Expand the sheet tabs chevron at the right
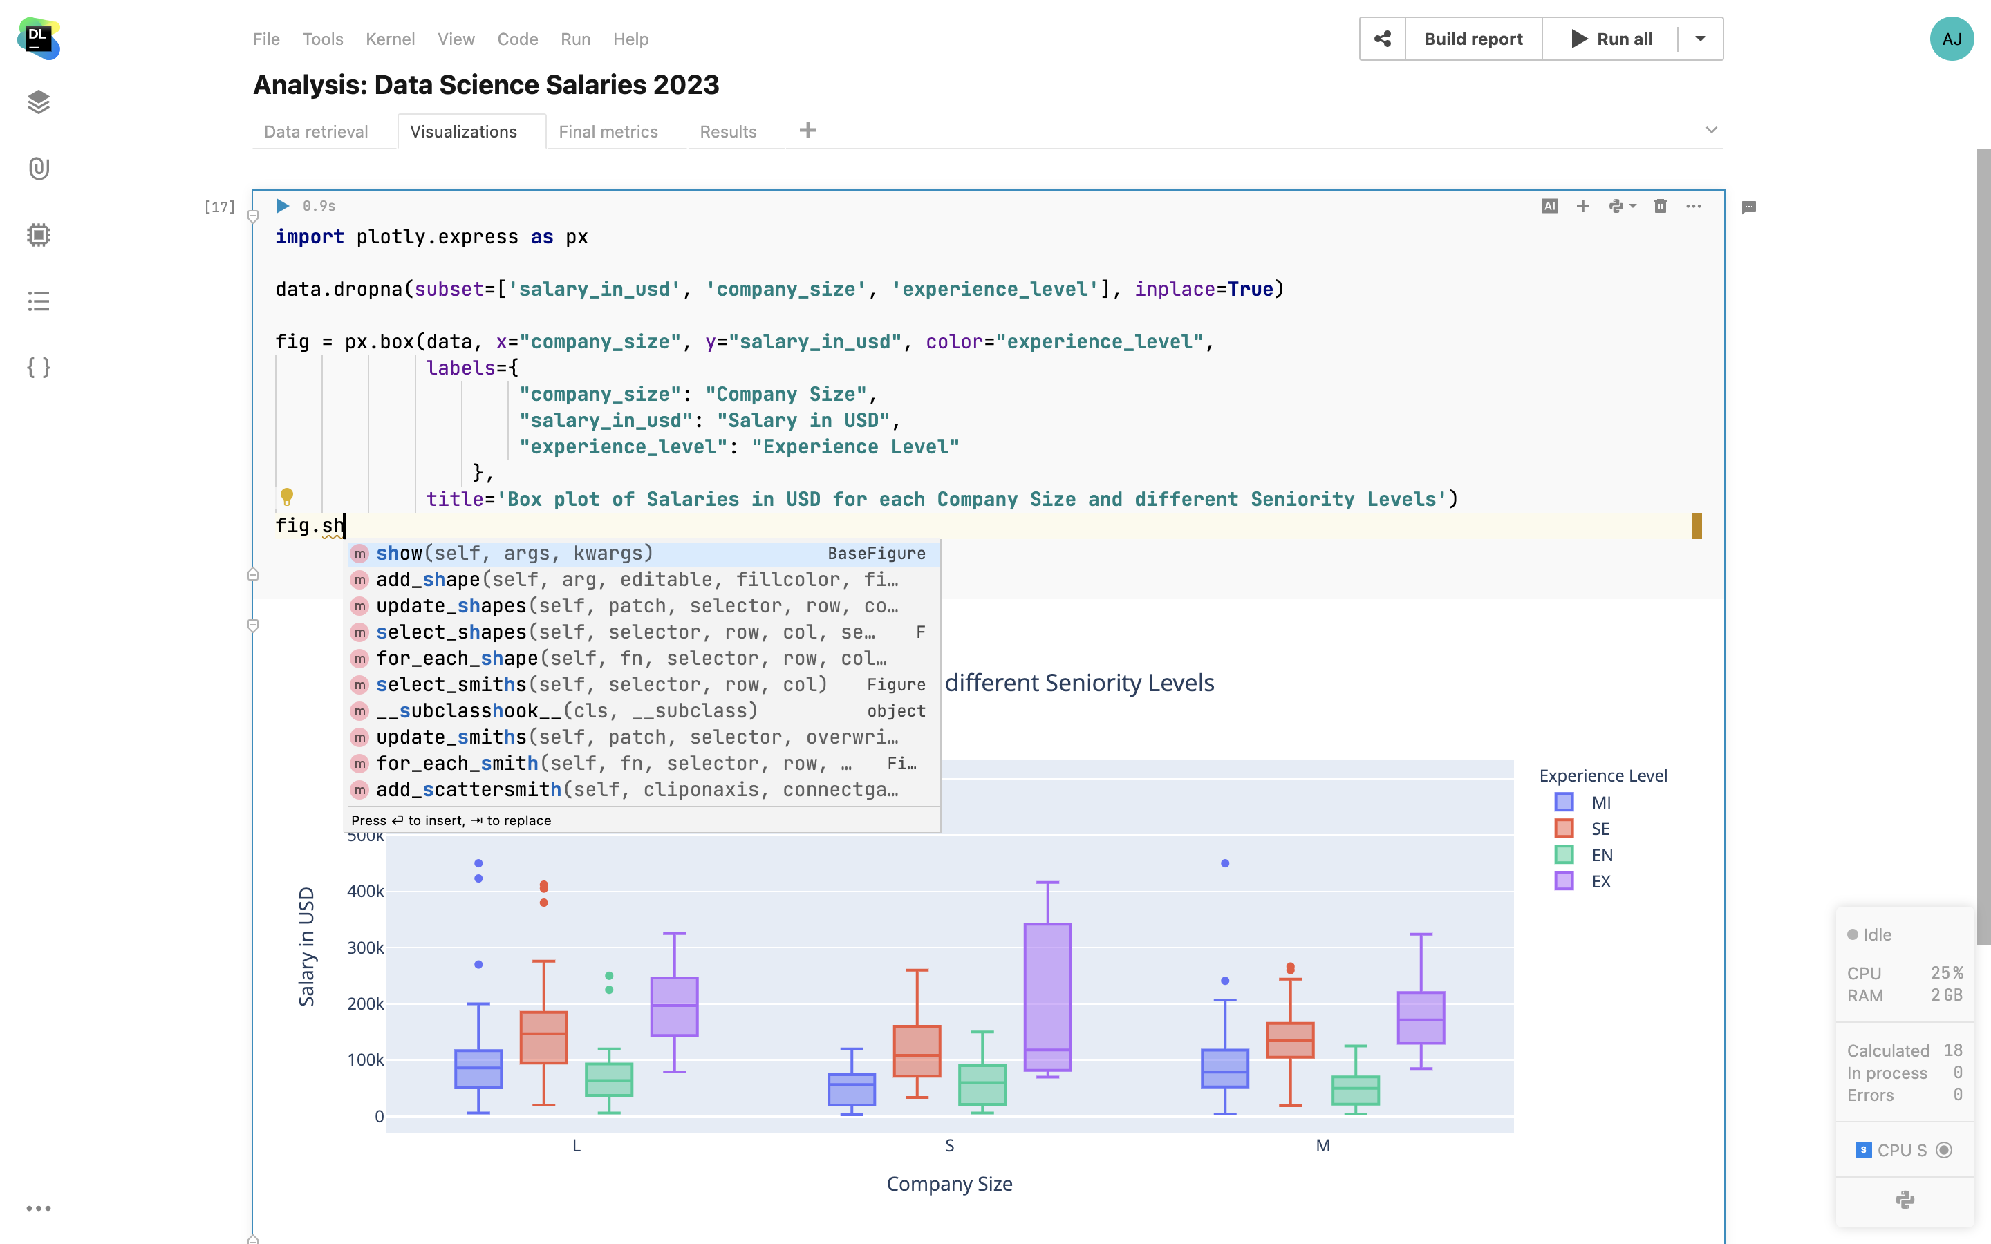Viewport: 1991px width, 1244px height. [x=1711, y=130]
